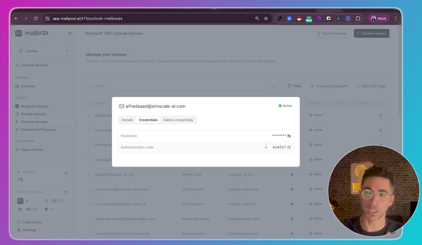The height and width of the screenshot is (245, 422).
Task: Click the blue square extension icon
Action: pyautogui.click(x=289, y=19)
